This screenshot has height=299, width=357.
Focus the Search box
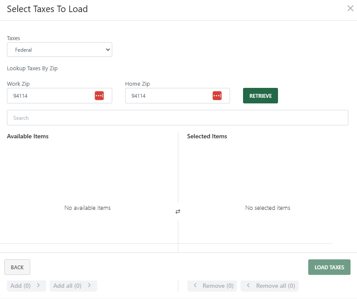tap(177, 118)
